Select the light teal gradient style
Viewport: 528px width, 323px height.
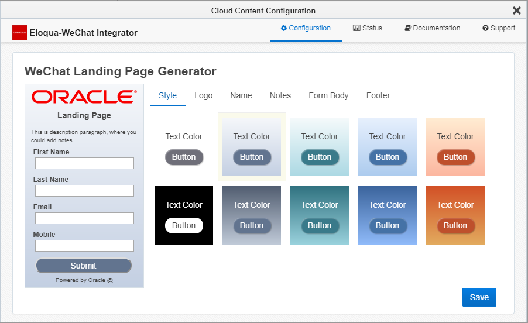(320, 147)
